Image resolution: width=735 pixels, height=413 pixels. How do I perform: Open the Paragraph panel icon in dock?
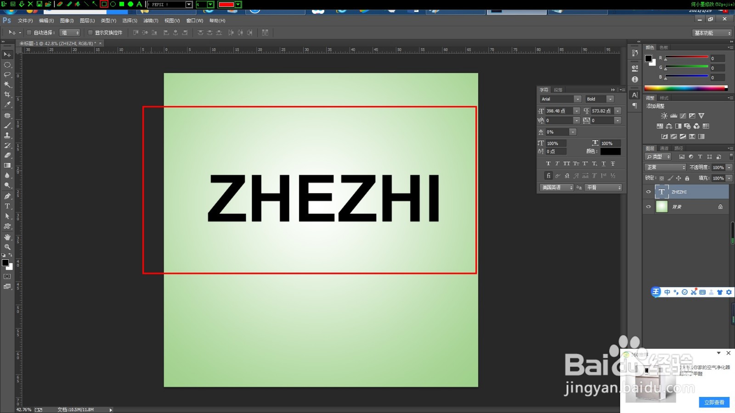[x=635, y=106]
